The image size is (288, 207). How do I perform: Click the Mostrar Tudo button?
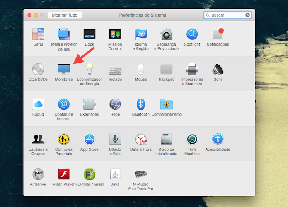click(65, 15)
